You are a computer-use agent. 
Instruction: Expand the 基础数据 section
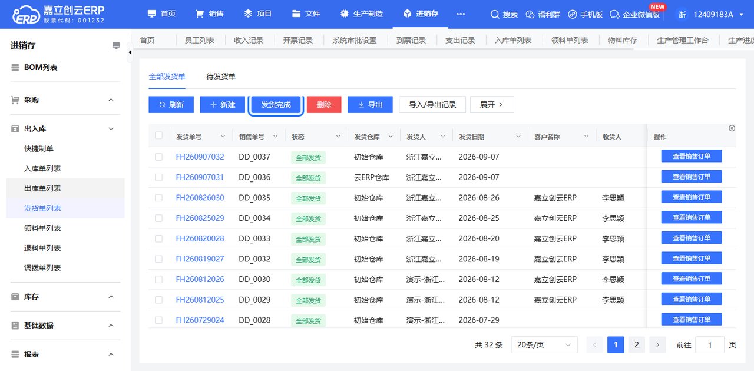(111, 326)
